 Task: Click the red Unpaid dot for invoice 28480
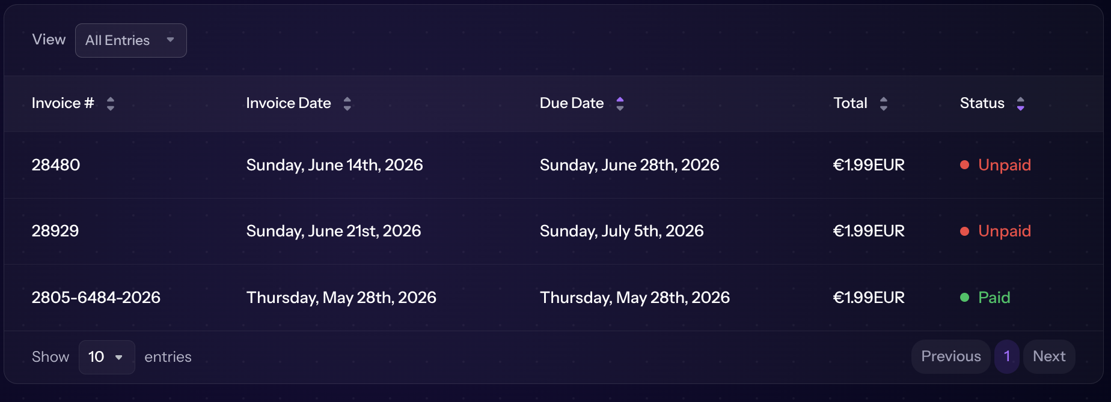pos(964,165)
